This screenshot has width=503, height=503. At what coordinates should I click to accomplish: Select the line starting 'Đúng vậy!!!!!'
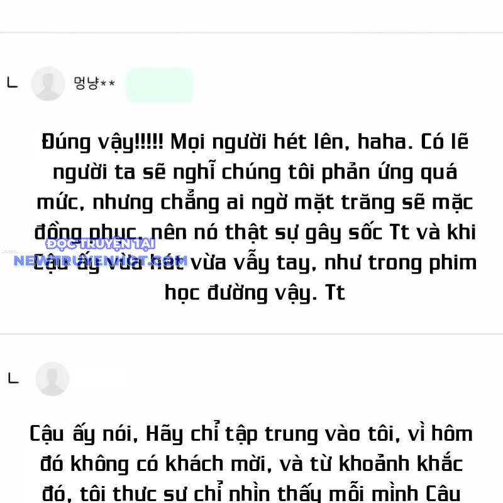(255, 142)
